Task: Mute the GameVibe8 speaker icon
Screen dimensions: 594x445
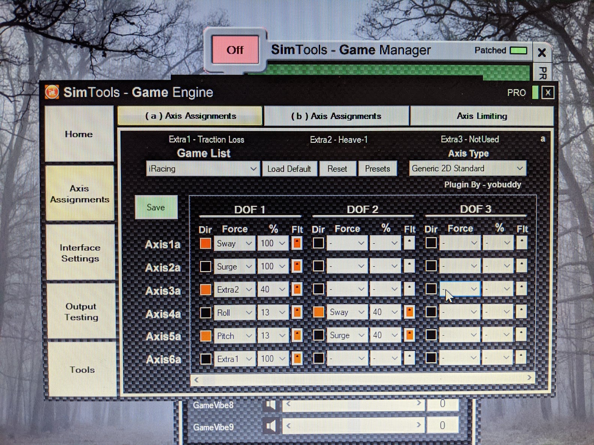Action: [x=271, y=405]
